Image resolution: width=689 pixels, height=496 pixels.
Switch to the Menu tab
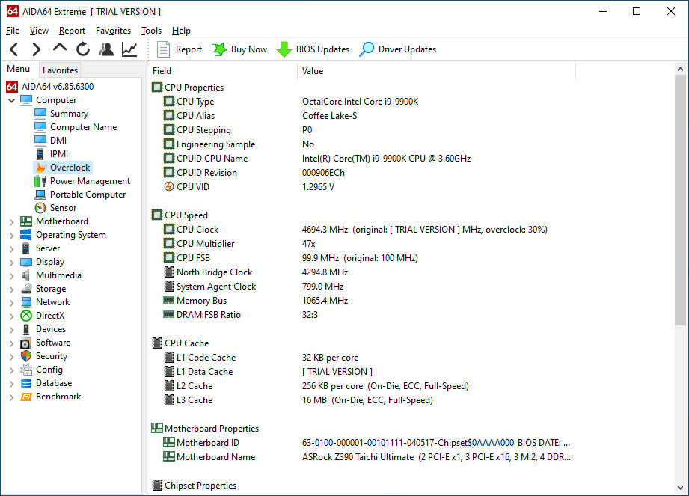pos(19,69)
